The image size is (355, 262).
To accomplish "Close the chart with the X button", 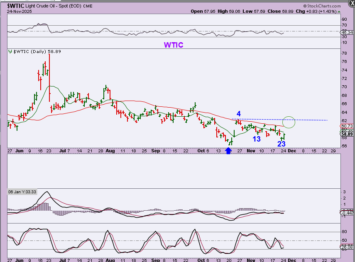I will 352,2.
